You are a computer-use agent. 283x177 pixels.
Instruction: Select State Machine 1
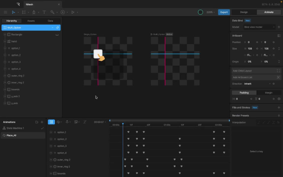[x=23, y=128]
